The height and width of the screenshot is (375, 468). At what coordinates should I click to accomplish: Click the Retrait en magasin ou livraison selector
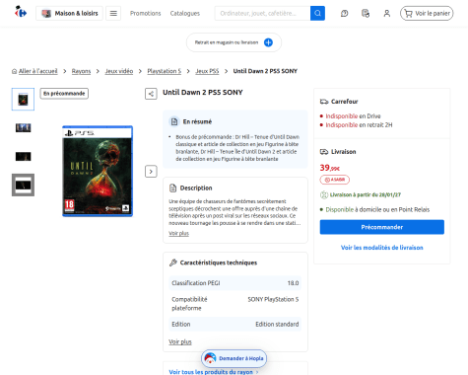234,42
